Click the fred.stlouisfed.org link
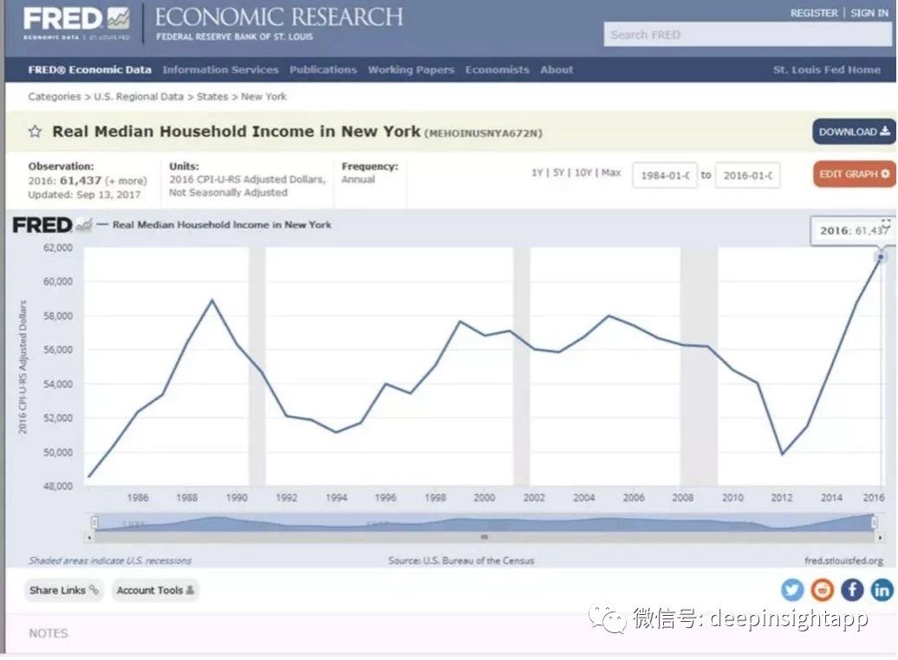The image size is (898, 660). click(843, 560)
